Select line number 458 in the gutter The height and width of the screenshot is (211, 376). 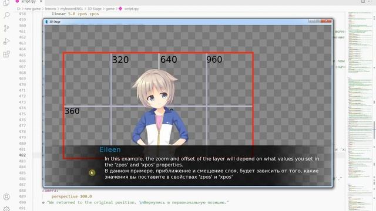point(22,14)
